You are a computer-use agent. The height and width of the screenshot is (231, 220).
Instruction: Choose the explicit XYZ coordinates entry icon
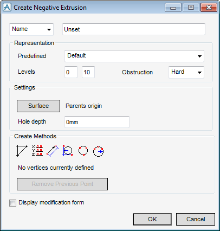click(37, 151)
